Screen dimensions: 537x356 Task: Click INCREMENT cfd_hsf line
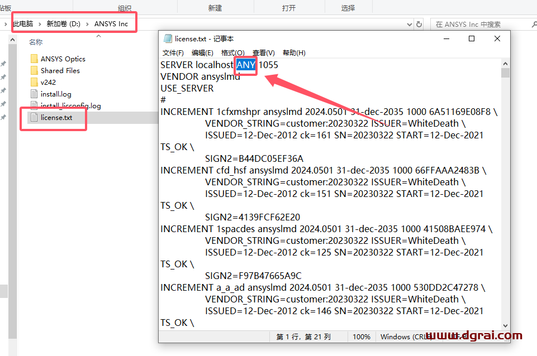(x=324, y=170)
